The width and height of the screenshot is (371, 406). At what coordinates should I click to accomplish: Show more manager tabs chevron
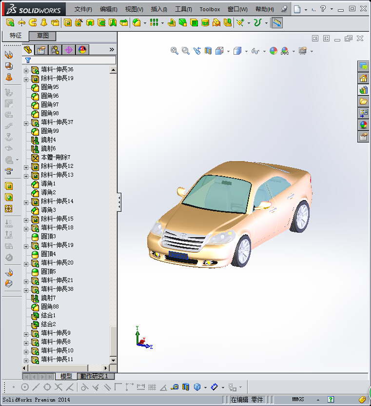pyautogui.click(x=112, y=49)
